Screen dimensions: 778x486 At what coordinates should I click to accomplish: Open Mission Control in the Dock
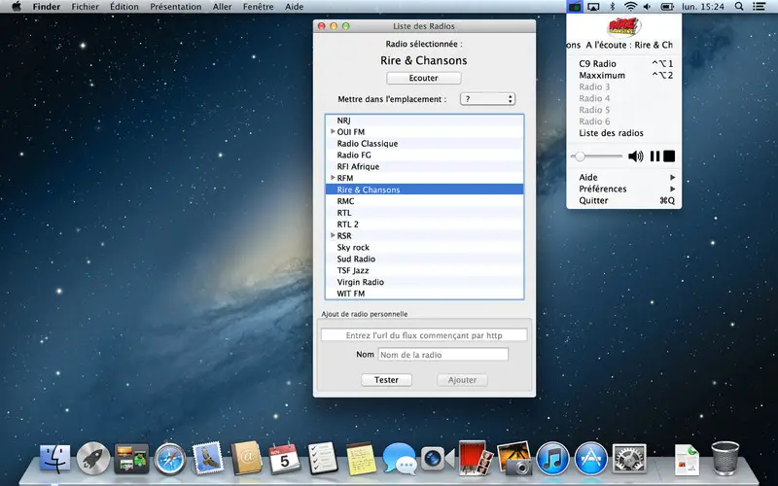131,458
